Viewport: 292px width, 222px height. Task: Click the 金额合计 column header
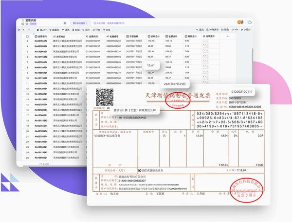(x=173, y=37)
